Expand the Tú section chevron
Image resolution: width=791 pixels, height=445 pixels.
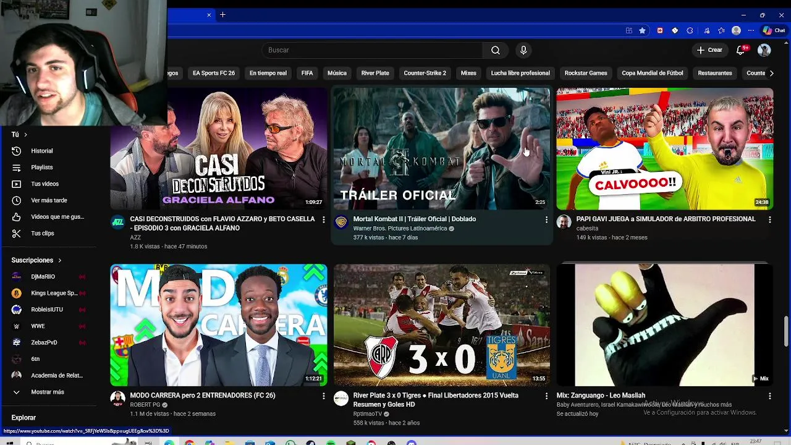pyautogui.click(x=25, y=135)
